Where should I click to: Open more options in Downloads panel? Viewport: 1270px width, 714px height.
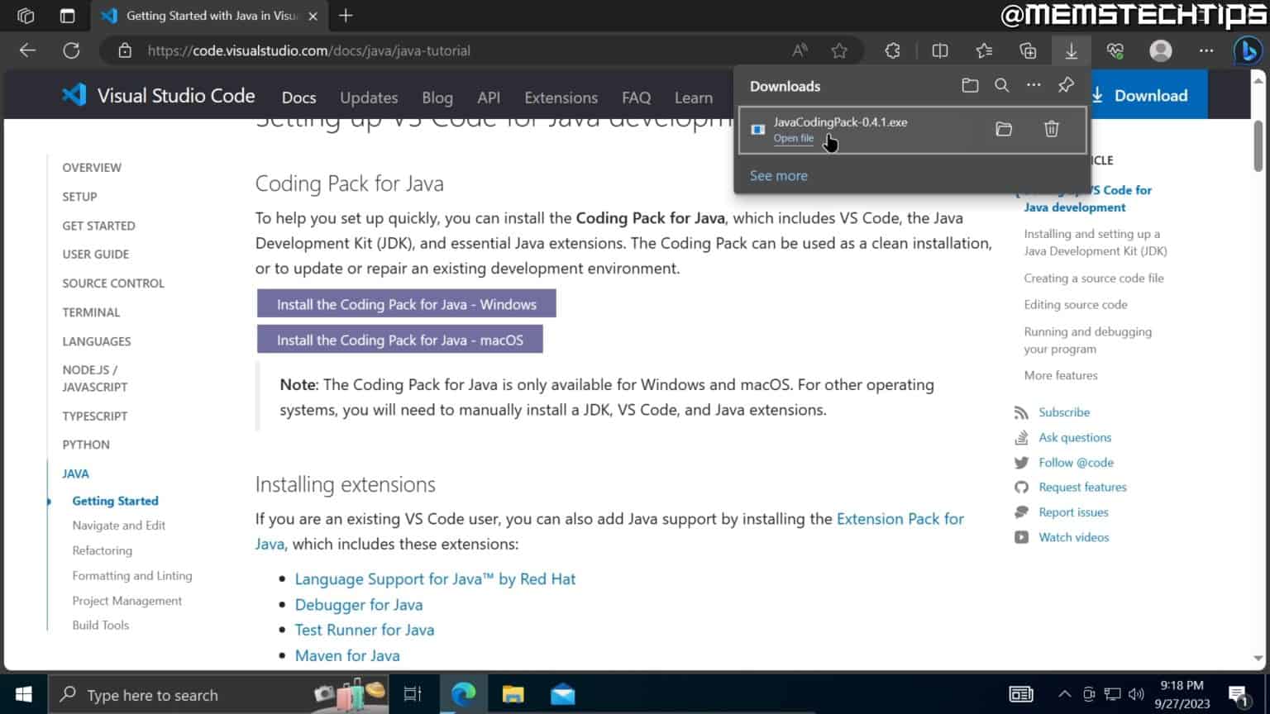click(x=1034, y=85)
